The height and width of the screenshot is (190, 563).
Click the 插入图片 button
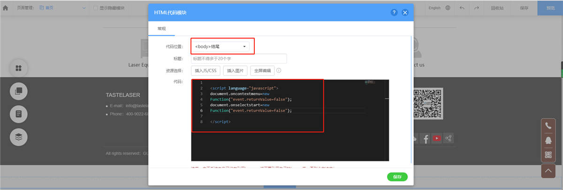[x=235, y=70]
